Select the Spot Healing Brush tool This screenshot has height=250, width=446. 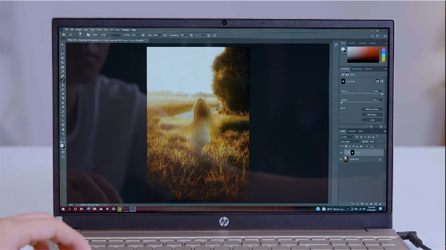click(62, 76)
